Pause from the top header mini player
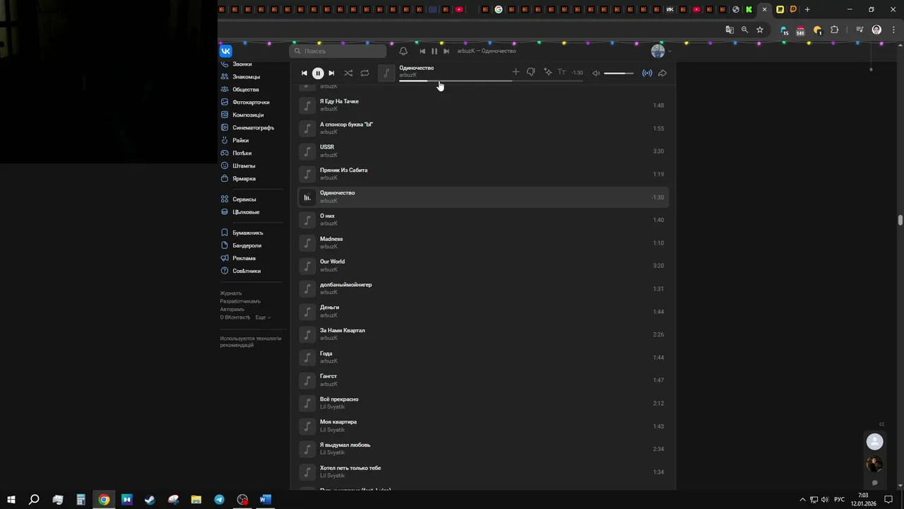904x509 pixels. coord(434,51)
